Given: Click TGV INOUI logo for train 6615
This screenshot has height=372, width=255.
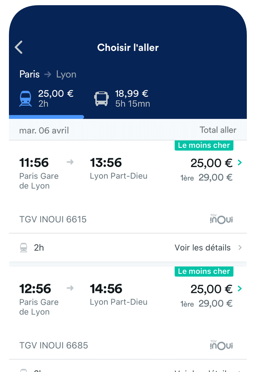Looking at the screenshot, I should (221, 219).
